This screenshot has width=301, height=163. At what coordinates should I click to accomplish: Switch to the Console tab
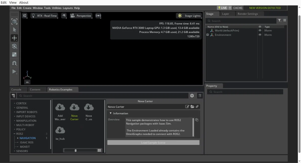click(x=16, y=89)
